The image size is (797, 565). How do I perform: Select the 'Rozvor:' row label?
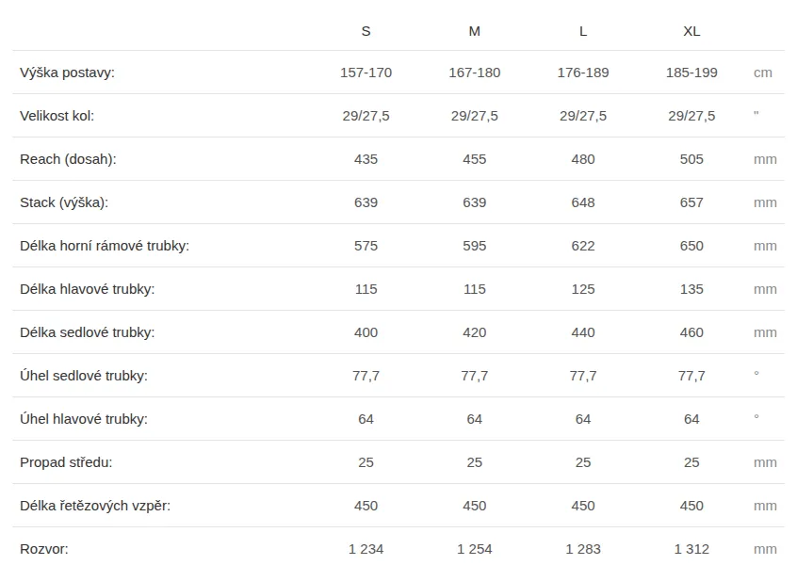pos(44,549)
